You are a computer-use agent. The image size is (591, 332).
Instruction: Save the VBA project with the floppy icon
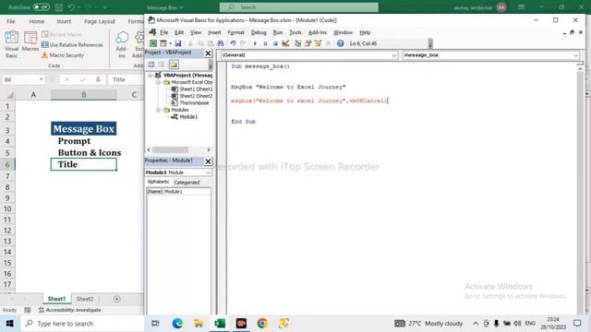point(178,43)
